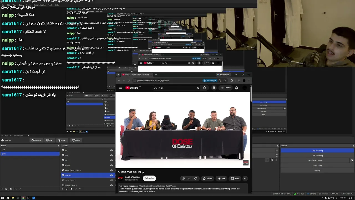Open scene filters icon in Scenes toolbar
355x200 pixels.
point(11,189)
